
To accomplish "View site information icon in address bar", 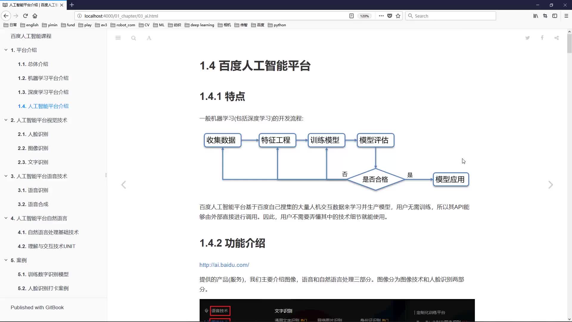I will (79, 16).
